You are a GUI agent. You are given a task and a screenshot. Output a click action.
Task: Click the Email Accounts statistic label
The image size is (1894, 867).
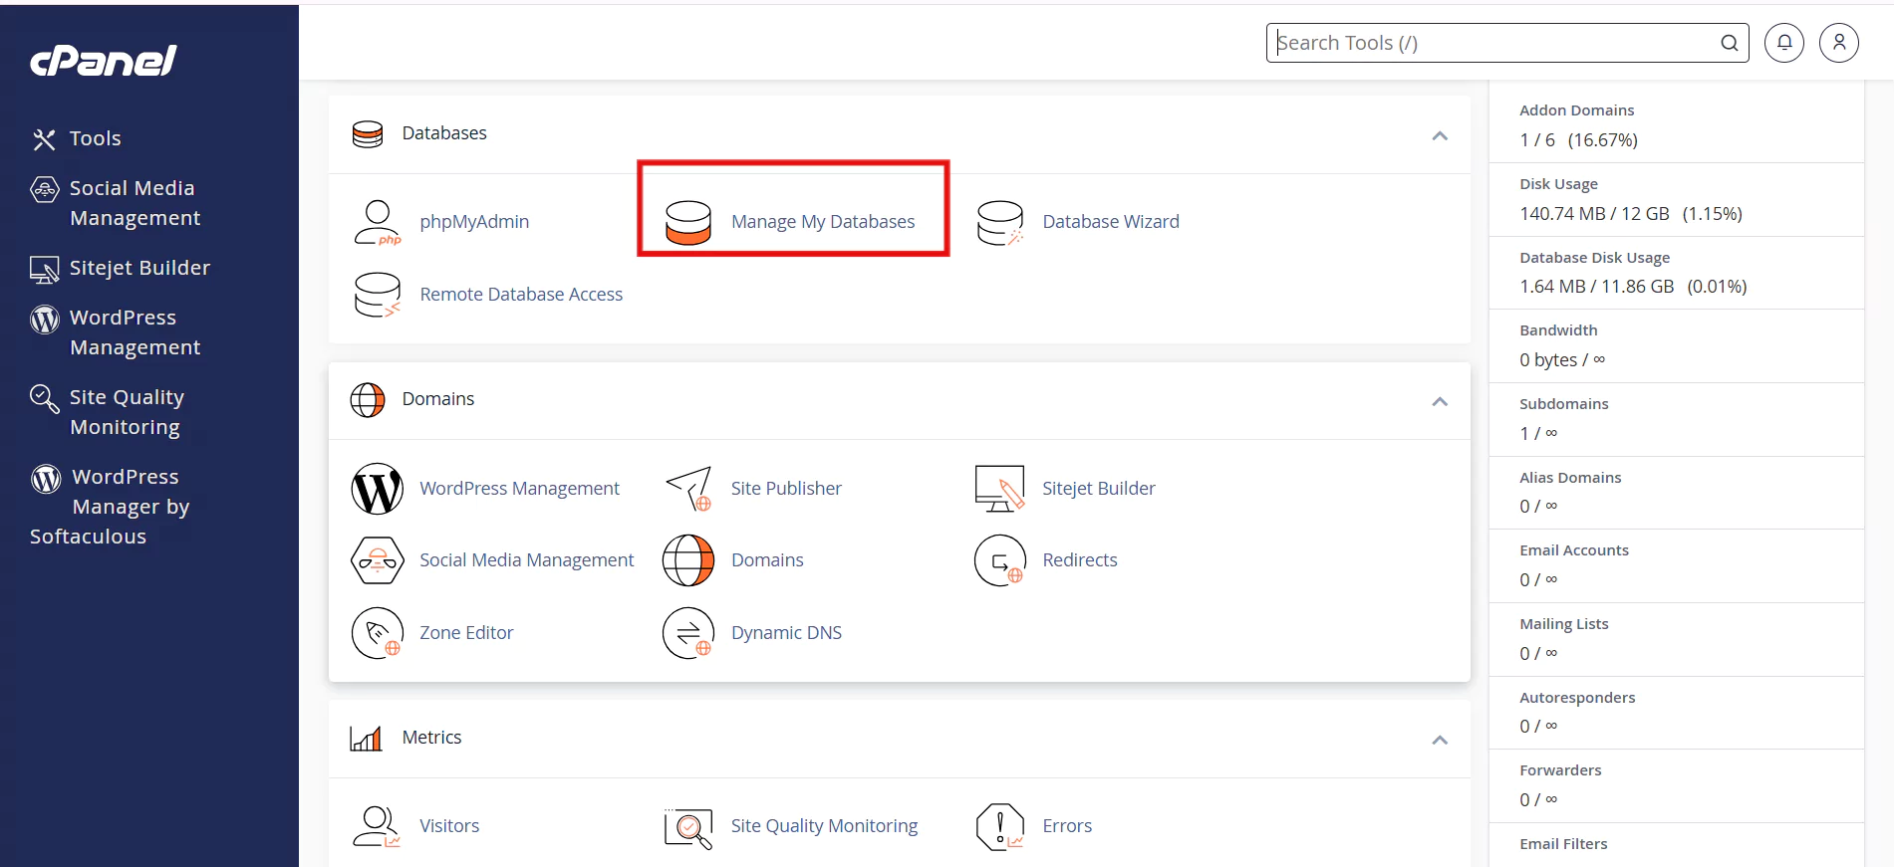[x=1574, y=550]
